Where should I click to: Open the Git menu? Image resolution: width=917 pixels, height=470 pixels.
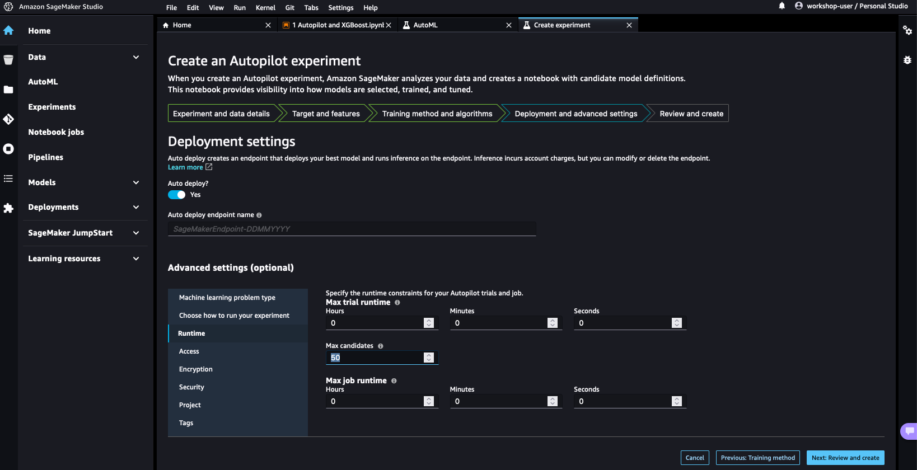coord(289,8)
